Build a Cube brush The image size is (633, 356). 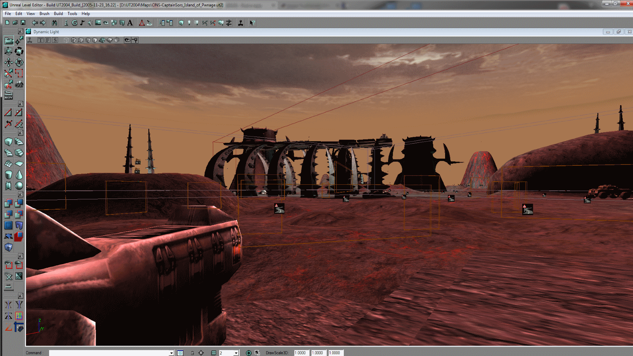(8, 142)
